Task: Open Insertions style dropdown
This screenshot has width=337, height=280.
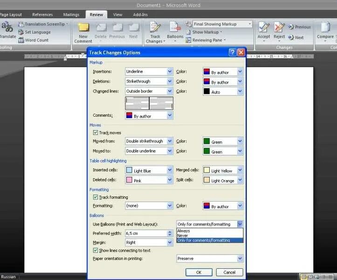Action: 149,71
